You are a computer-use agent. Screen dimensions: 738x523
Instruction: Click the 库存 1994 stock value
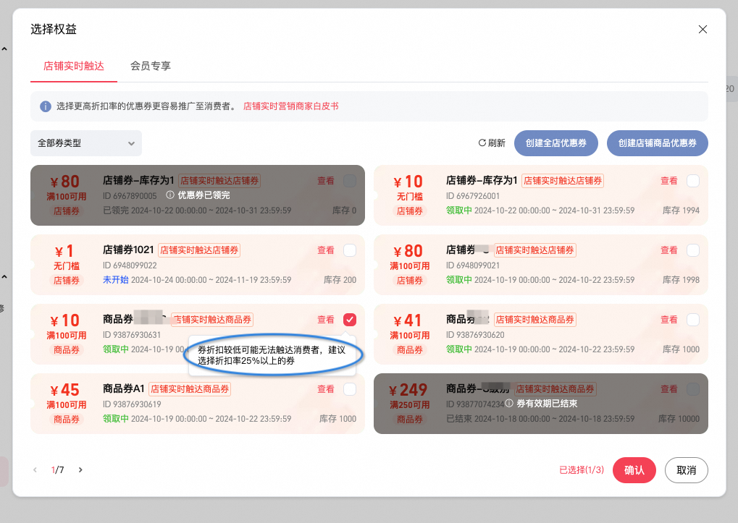pyautogui.click(x=681, y=210)
